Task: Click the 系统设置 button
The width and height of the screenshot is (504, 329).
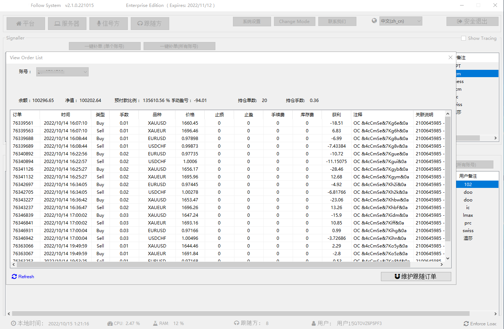Action: (252, 21)
